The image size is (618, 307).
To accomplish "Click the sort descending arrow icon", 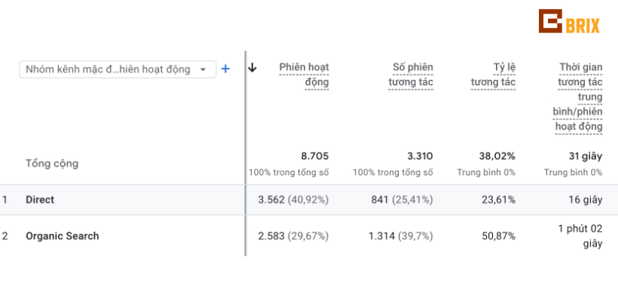I will coord(252,68).
